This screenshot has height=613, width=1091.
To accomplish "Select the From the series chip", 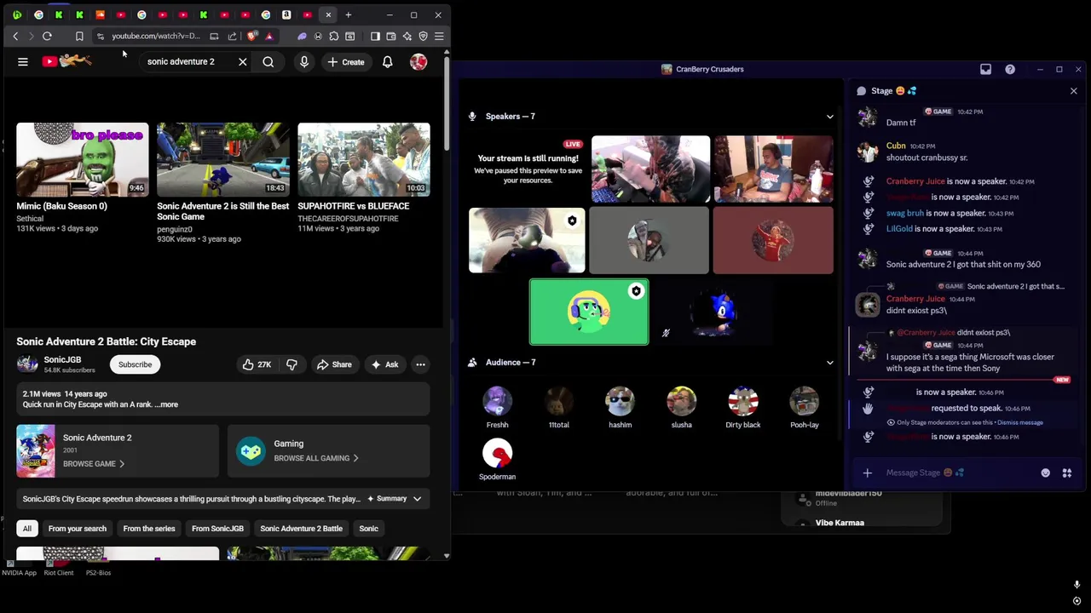I will 149,529.
